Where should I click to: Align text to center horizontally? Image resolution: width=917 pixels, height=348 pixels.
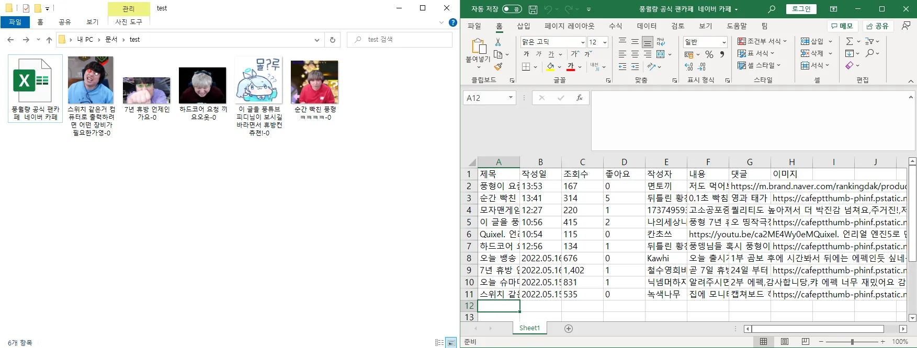point(635,54)
